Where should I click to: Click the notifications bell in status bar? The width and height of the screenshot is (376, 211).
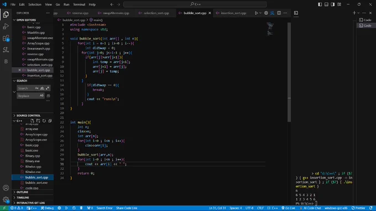(371, 208)
